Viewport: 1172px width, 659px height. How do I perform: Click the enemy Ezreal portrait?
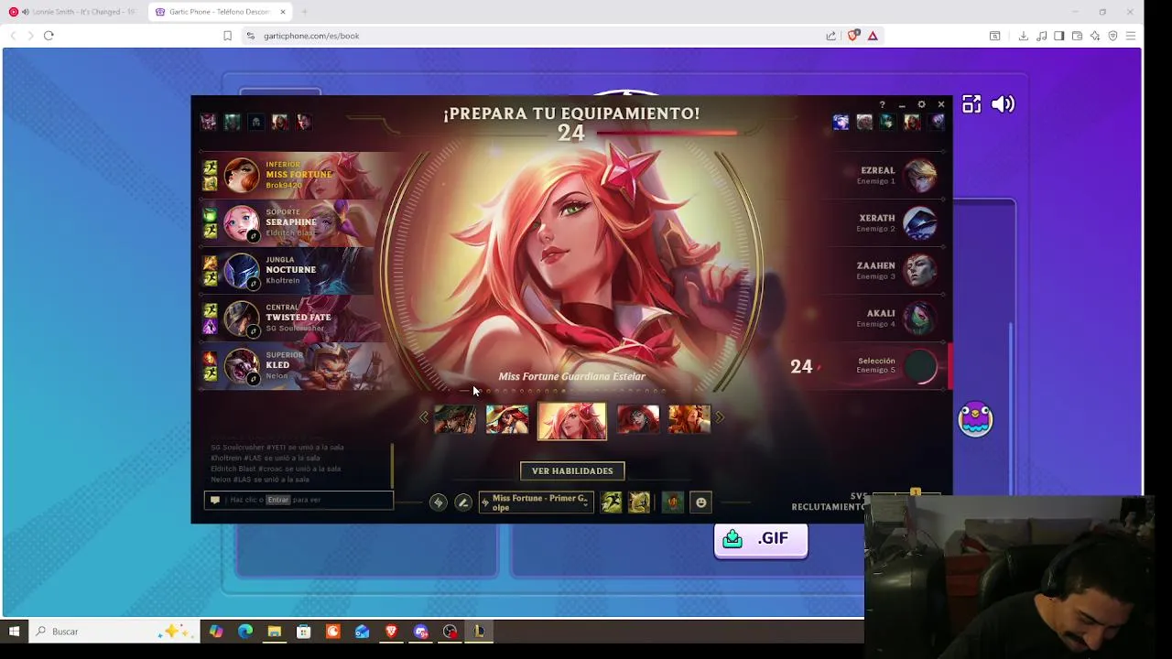pos(920,175)
